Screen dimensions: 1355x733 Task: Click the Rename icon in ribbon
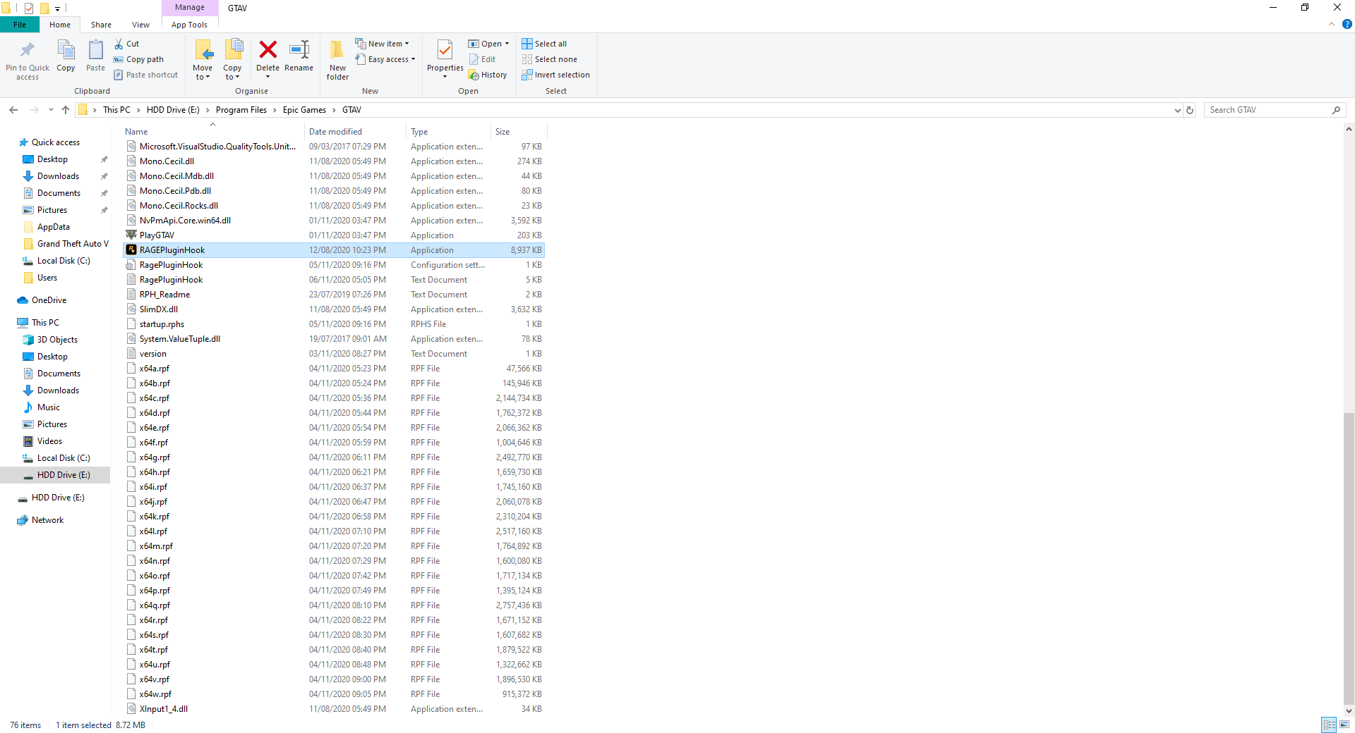click(x=299, y=49)
